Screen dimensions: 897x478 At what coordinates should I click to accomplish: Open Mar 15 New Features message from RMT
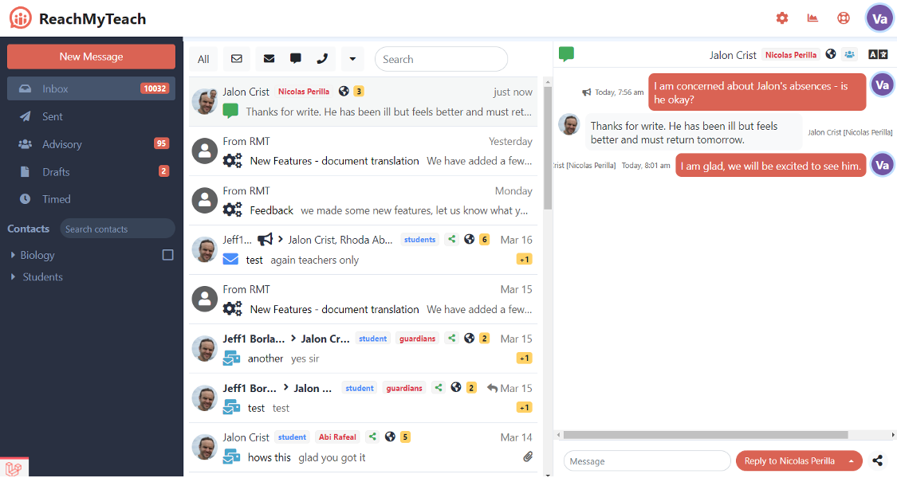pyautogui.click(x=364, y=300)
